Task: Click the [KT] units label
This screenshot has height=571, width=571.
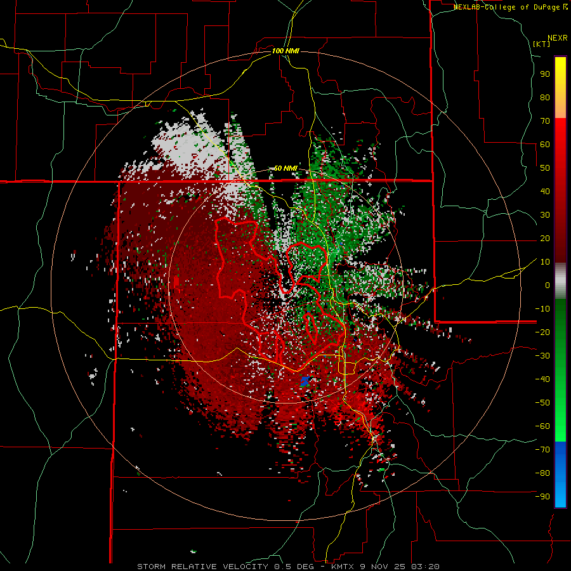Action: 542,44
